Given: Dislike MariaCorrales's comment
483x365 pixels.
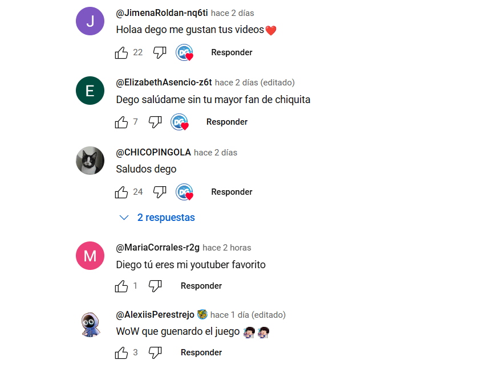Looking at the screenshot, I should point(155,286).
